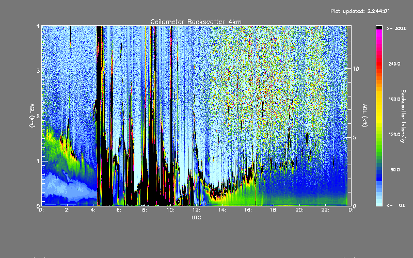Viewport: 413px width, 258px height.
Task: Click the '>= 300.0' colorbar maximum label
Action: pyautogui.click(x=396, y=28)
